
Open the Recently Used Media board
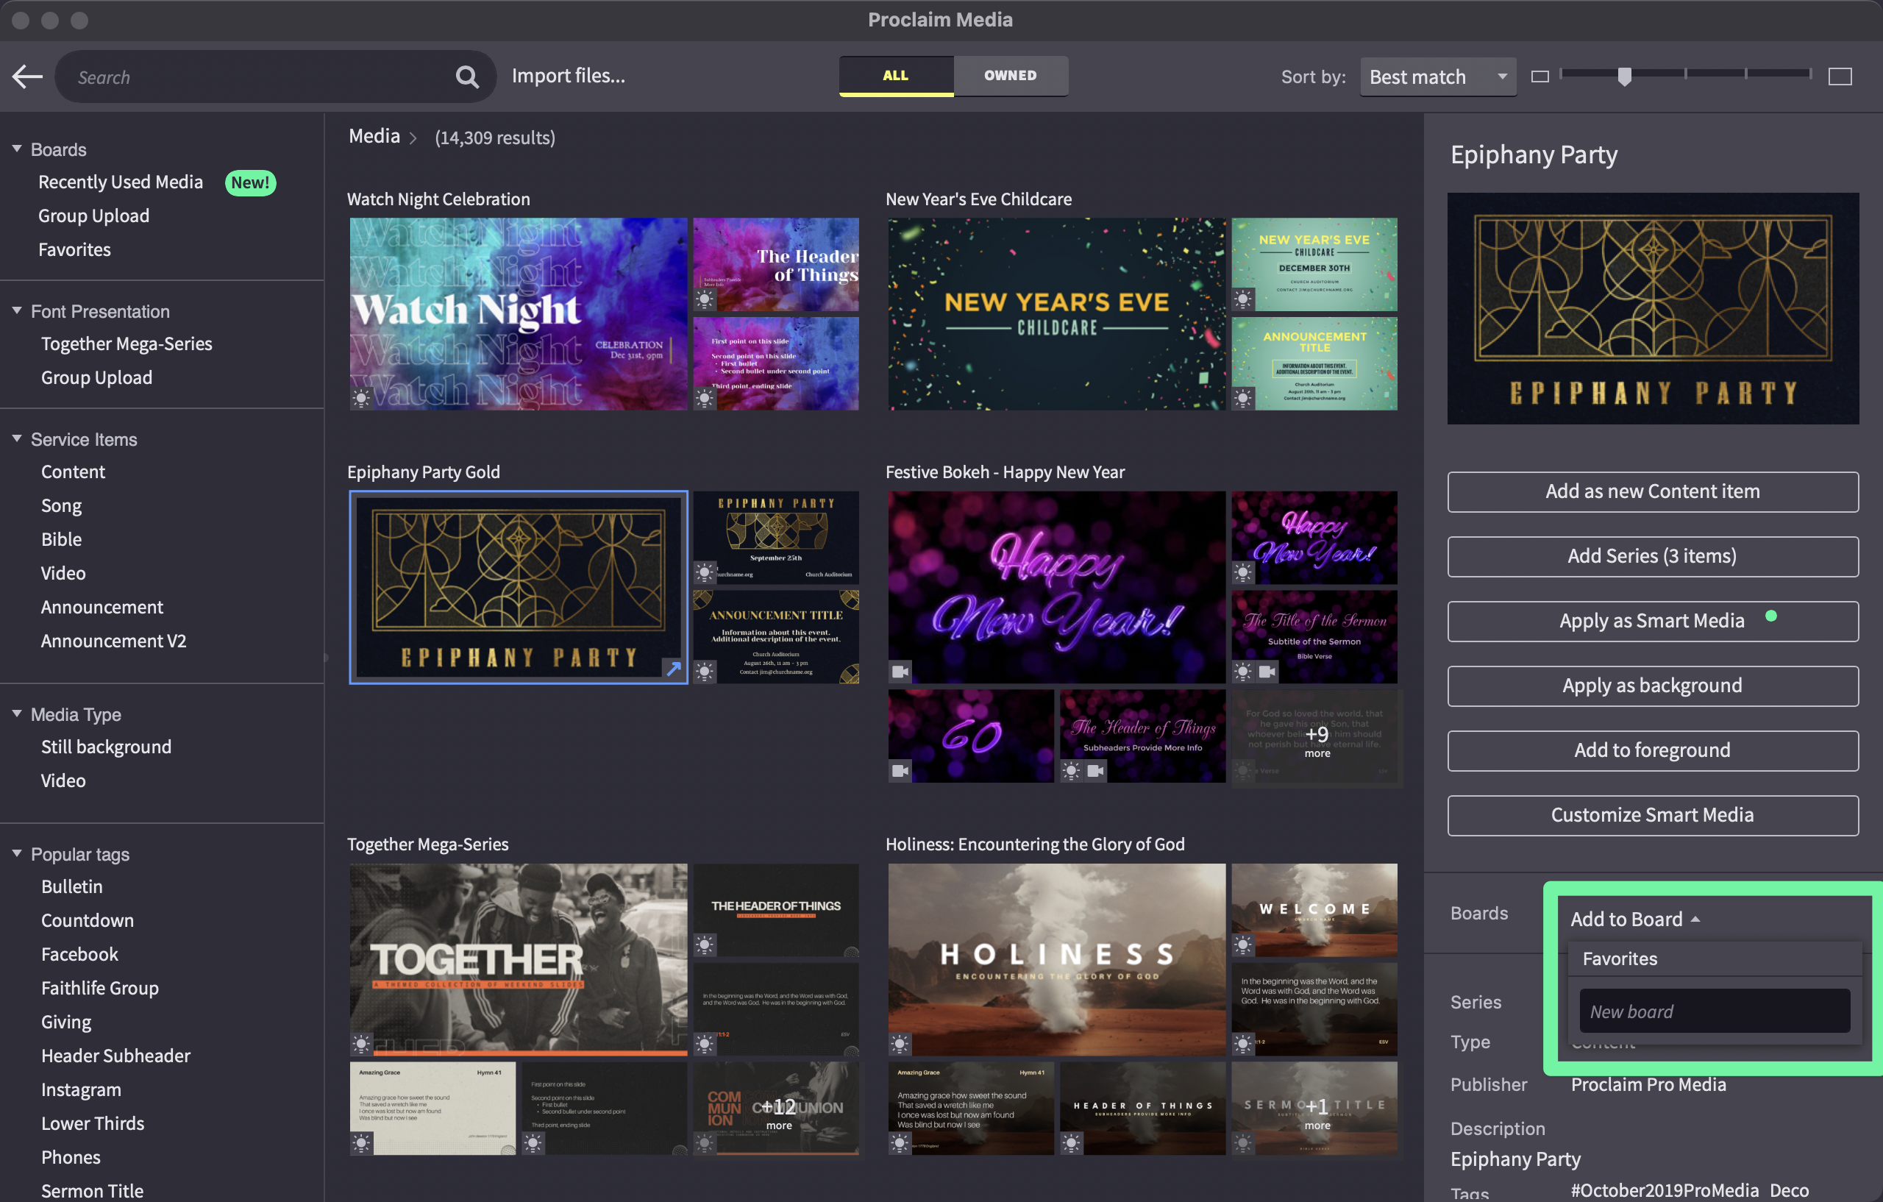pyautogui.click(x=121, y=182)
